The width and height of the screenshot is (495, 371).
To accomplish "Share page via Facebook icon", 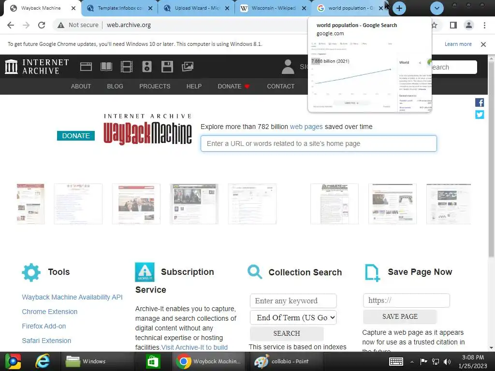I will 479,102.
